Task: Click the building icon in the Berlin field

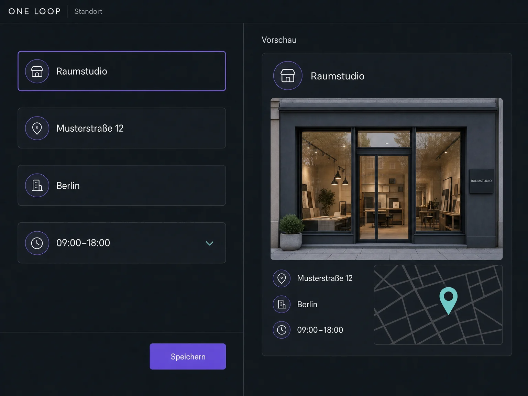Action: [37, 185]
